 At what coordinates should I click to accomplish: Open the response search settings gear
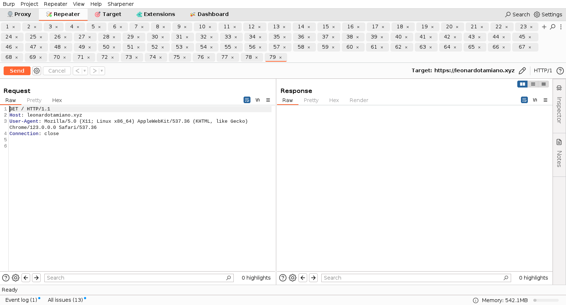293,278
